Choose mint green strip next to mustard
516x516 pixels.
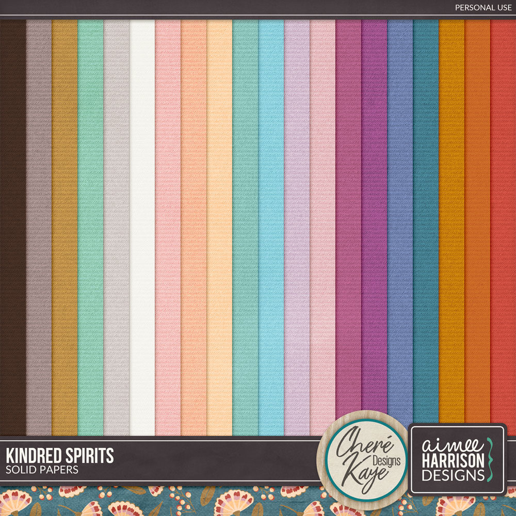pyautogui.click(x=90, y=228)
